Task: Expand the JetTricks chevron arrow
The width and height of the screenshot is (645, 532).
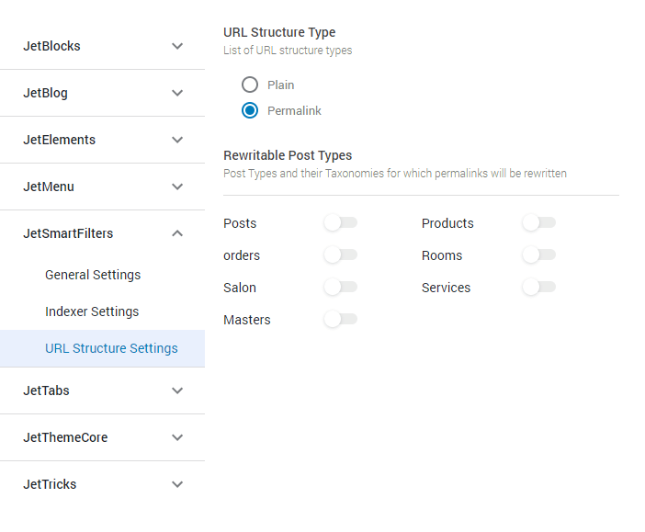Action: (177, 484)
